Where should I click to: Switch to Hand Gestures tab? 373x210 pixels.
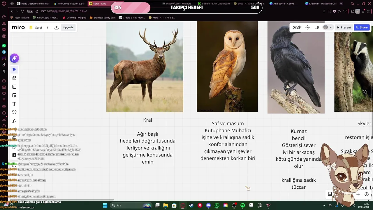click(34, 3)
